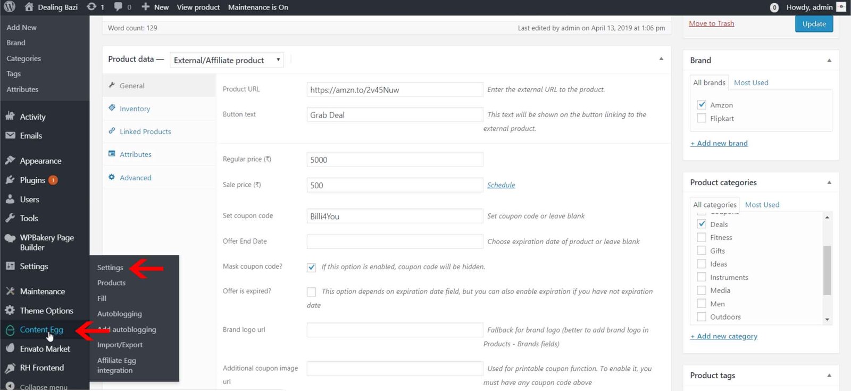Image resolution: width=851 pixels, height=391 pixels.
Task: Click the Content Egg icon
Action: pyautogui.click(x=10, y=330)
